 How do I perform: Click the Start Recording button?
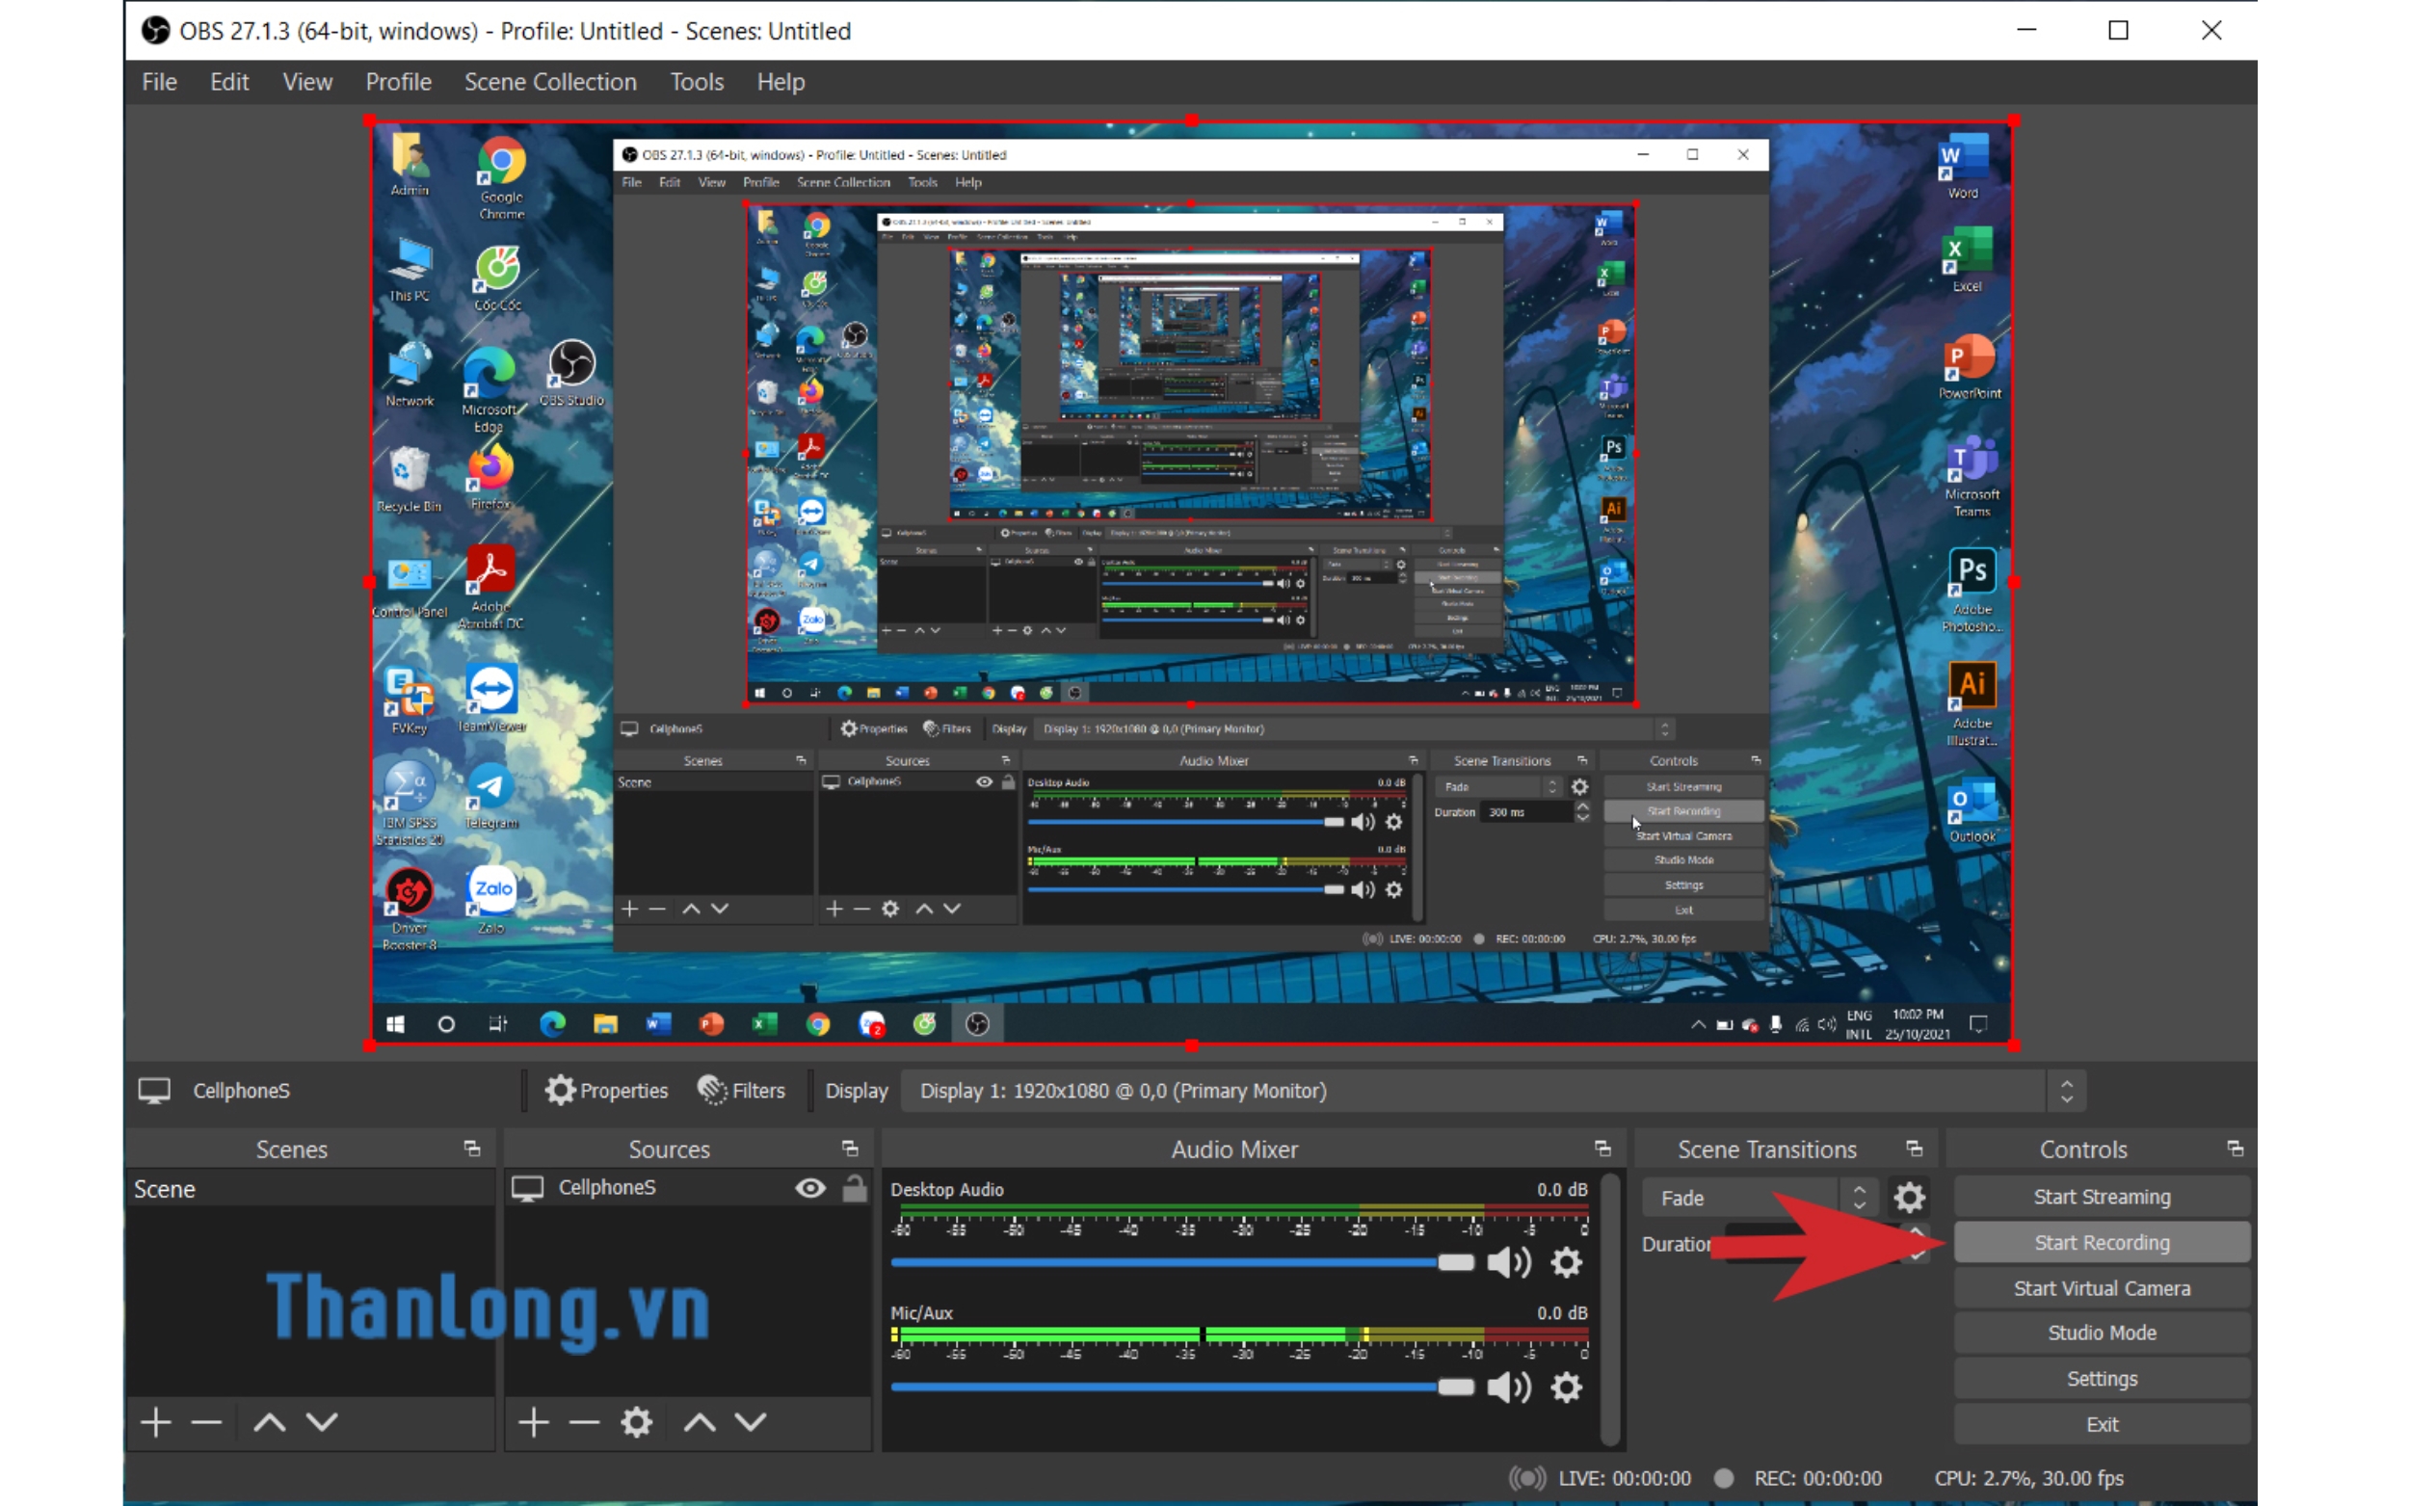[x=2102, y=1242]
